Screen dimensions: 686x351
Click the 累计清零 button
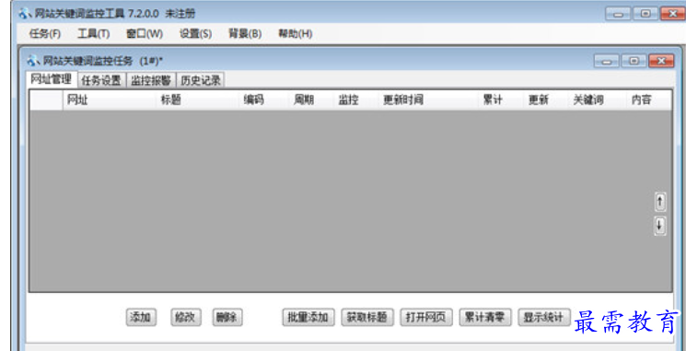tap(485, 318)
